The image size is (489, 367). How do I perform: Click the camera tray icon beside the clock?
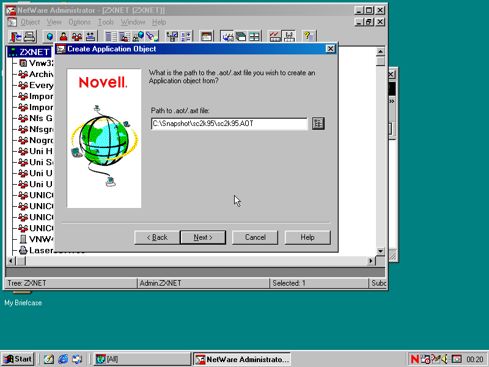click(x=457, y=359)
